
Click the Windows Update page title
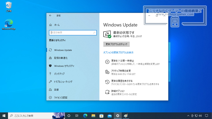coord(120,25)
